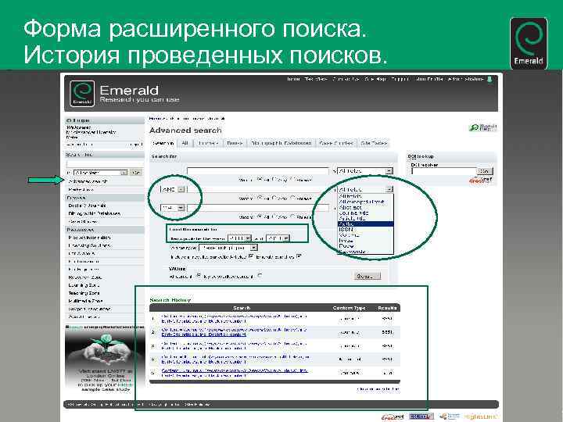563x422 pixels.
Task: Click the Clear search history link
Action: [378, 389]
